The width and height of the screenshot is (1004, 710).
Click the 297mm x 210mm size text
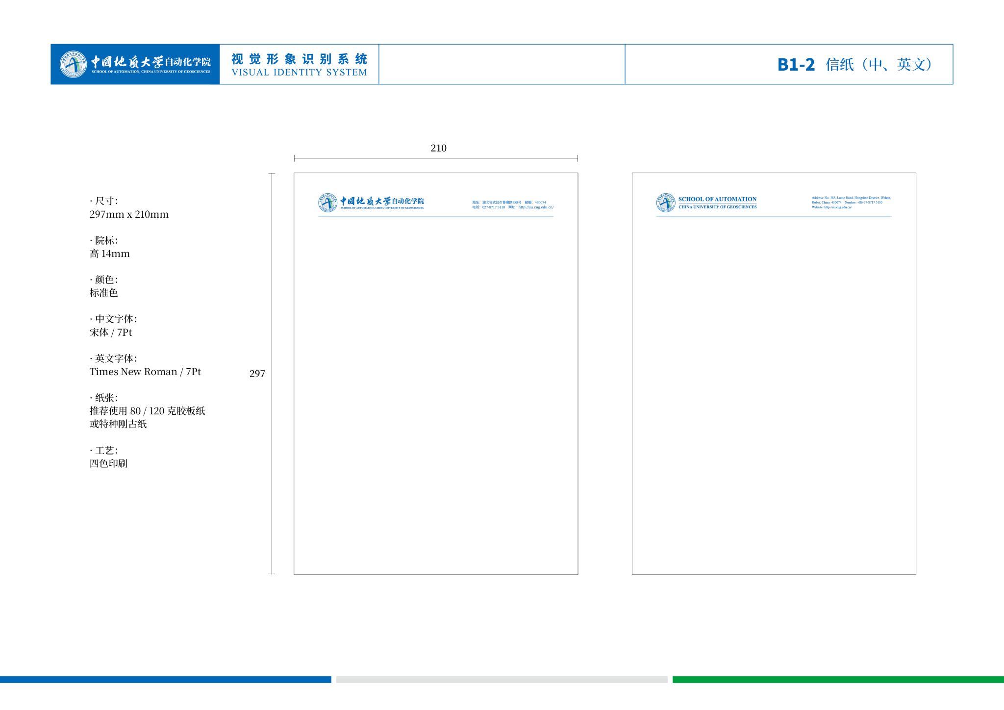(x=129, y=214)
